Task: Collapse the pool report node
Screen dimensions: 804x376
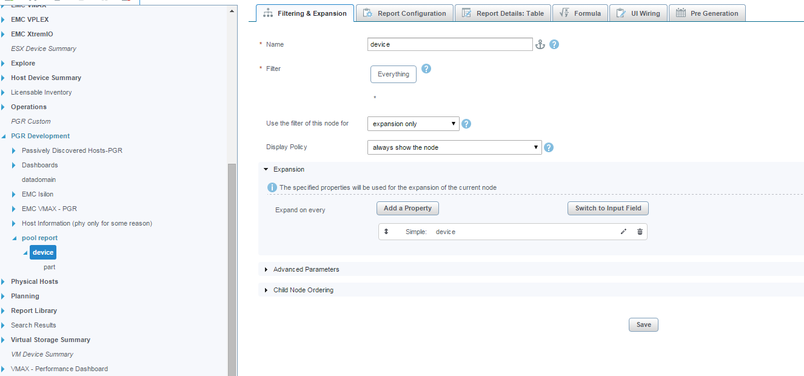Action: tap(15, 238)
